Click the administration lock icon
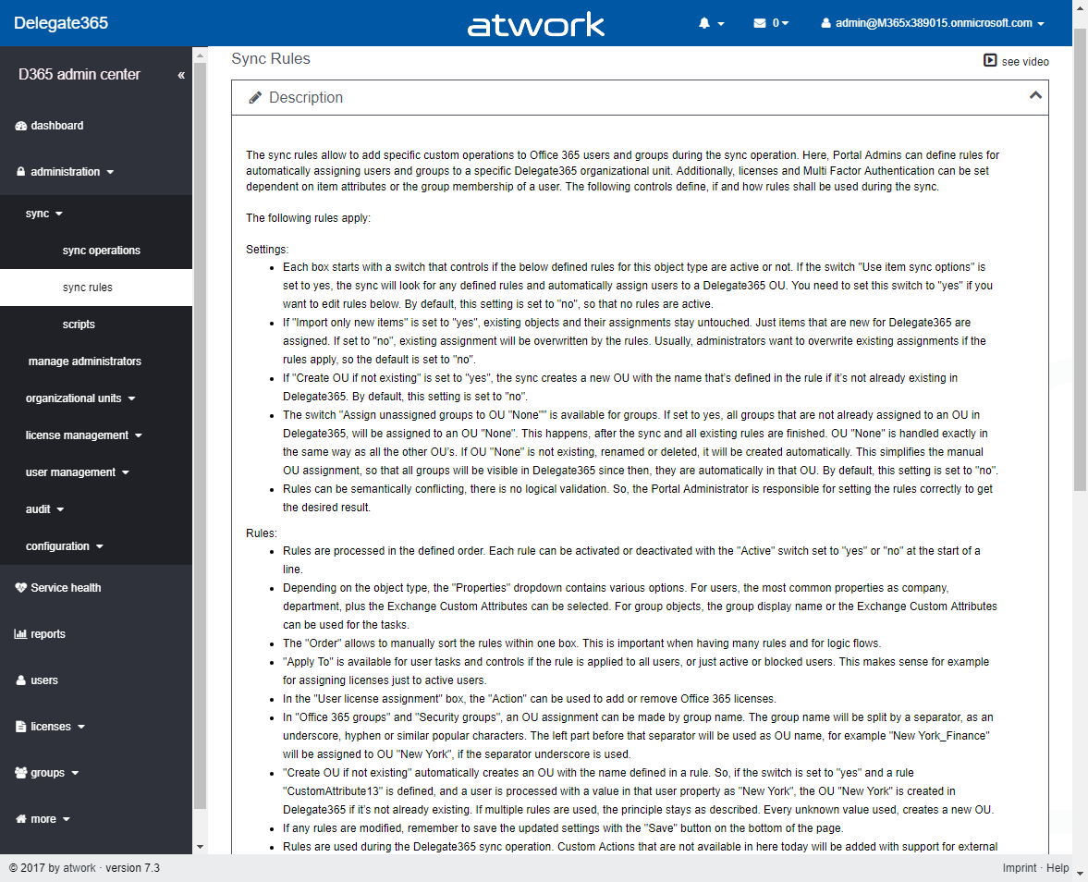This screenshot has width=1088, height=882. (x=21, y=171)
